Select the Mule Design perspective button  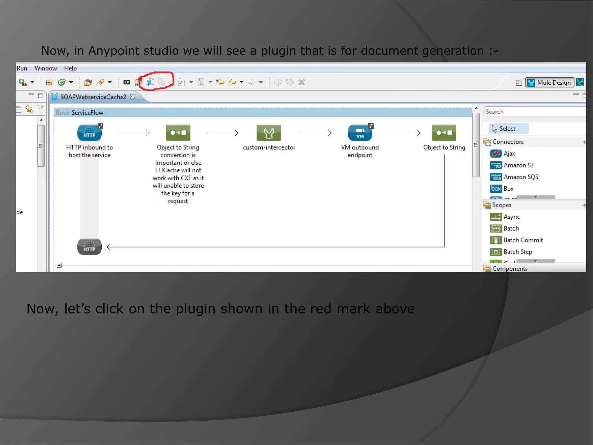[x=549, y=83]
